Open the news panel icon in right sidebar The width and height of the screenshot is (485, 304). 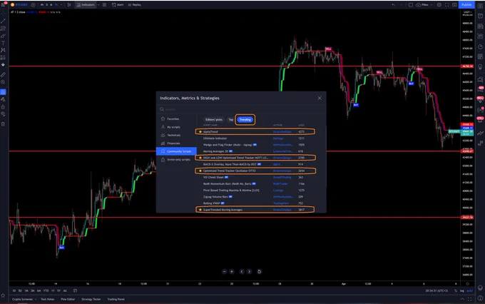coord(480,26)
